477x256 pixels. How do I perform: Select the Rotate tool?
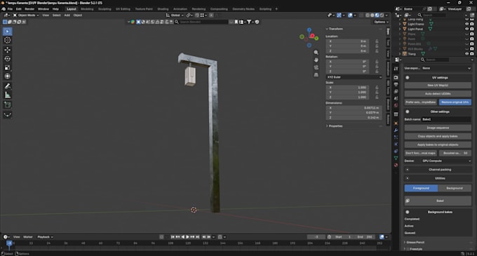(8, 59)
